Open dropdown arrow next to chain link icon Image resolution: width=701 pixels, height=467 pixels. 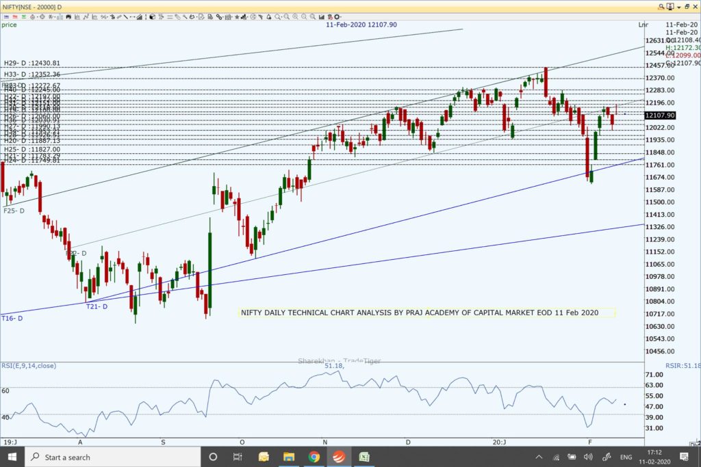coord(223,17)
